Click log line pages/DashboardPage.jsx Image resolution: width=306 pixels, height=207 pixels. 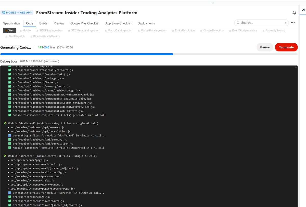click(46, 91)
